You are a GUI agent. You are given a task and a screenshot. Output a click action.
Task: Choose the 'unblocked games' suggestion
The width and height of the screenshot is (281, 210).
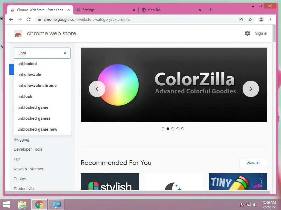[x=42, y=118]
